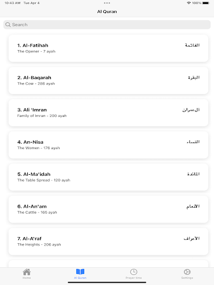The height and width of the screenshot is (285, 214).
Task: Focus the Search input field
Action: pos(107,24)
